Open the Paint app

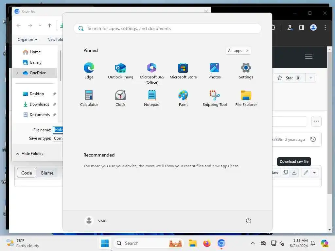(183, 98)
